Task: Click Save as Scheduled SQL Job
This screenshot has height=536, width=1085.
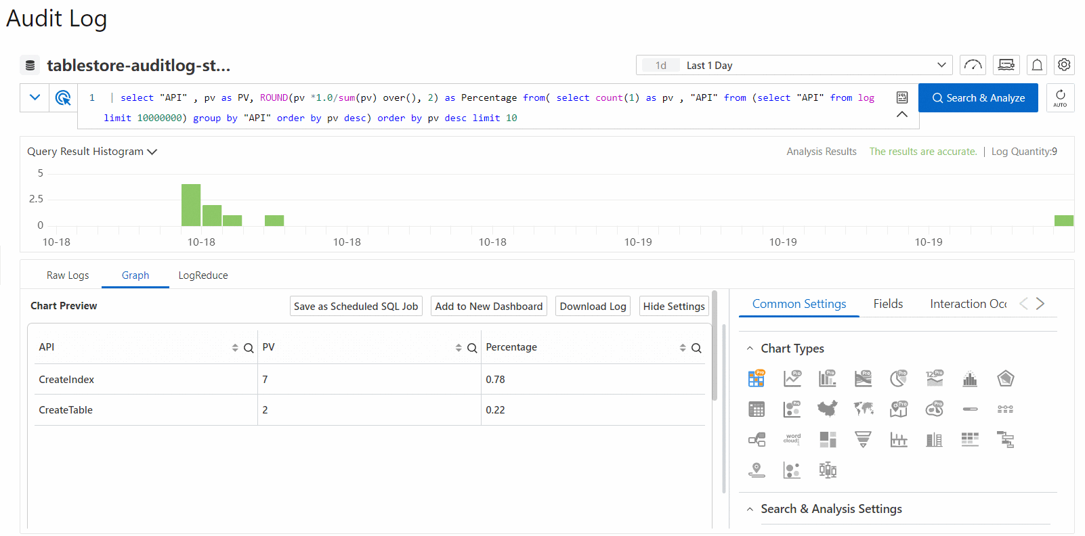Action: pos(356,306)
